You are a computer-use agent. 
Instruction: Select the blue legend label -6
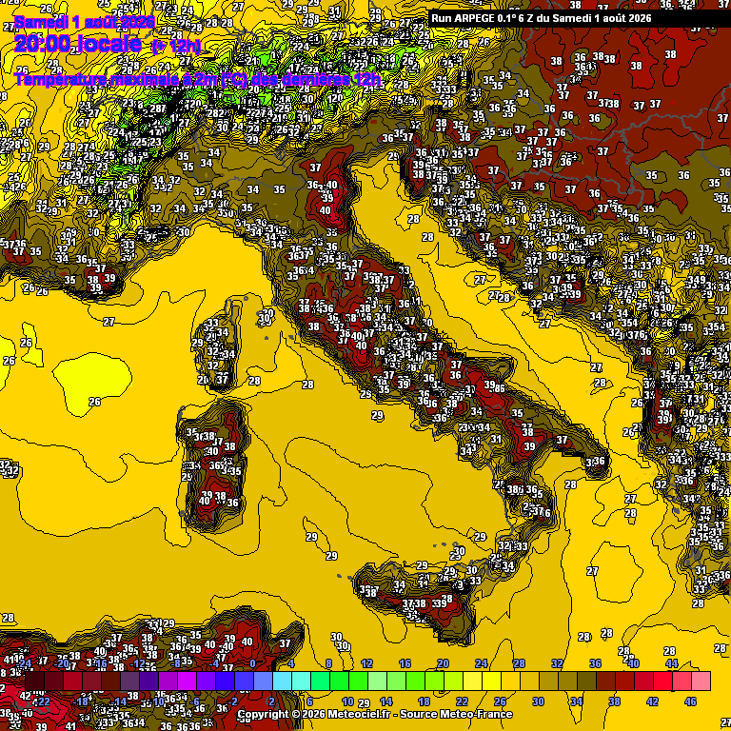pyautogui.click(x=194, y=701)
